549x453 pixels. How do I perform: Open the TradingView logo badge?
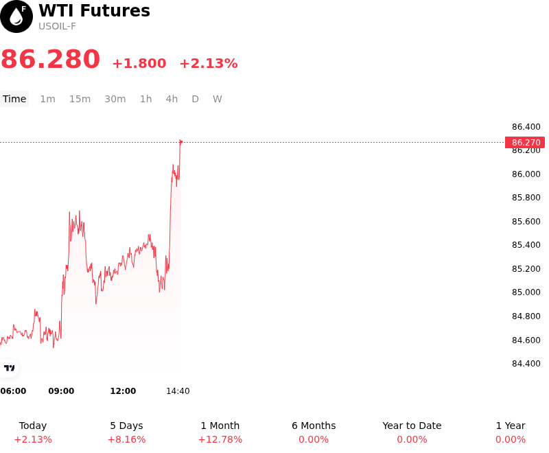pos(9,369)
